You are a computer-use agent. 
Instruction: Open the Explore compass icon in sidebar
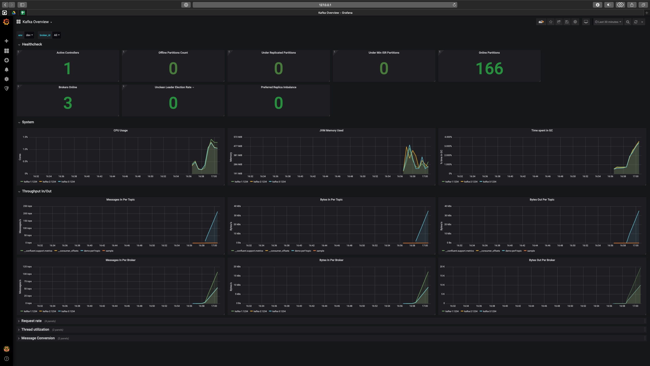[x=7, y=60]
